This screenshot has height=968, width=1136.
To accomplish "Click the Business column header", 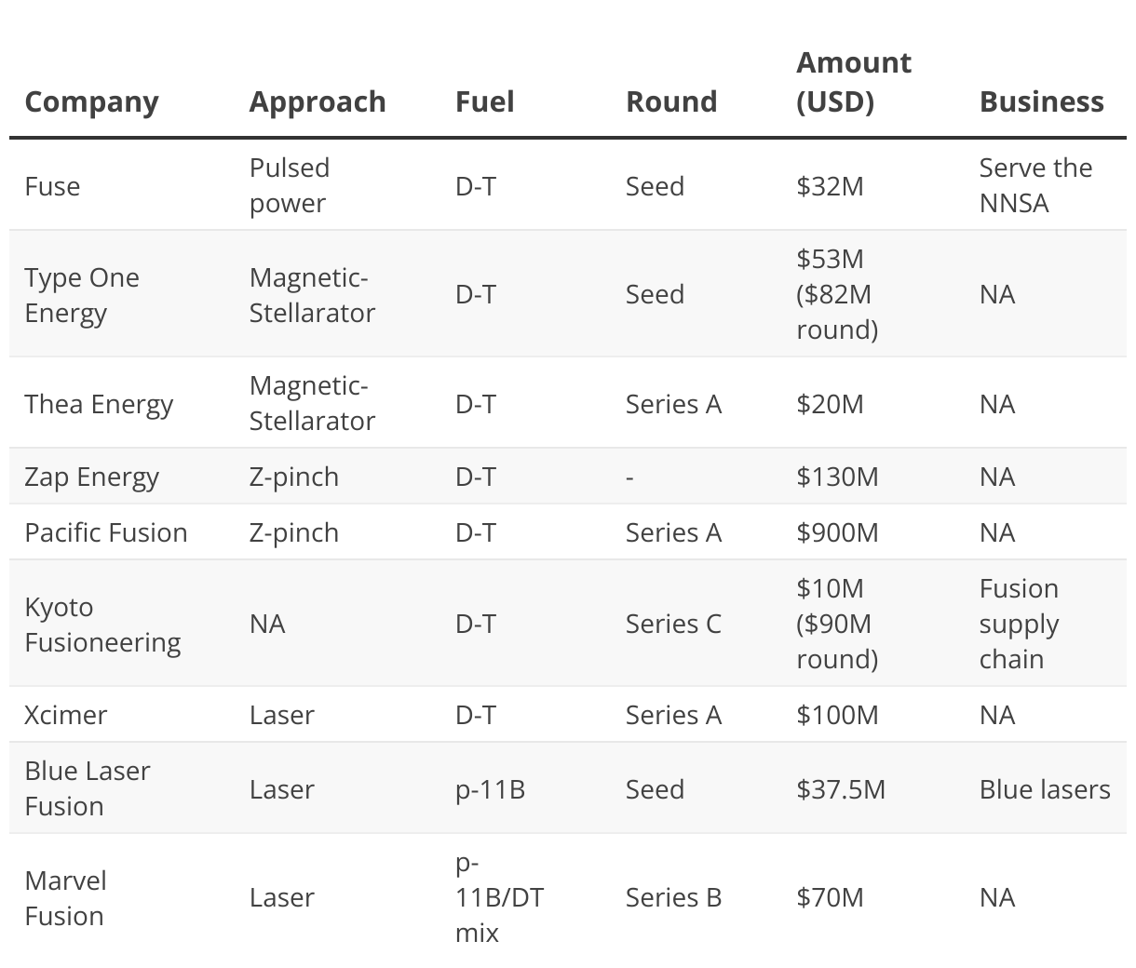I will click(x=1041, y=101).
